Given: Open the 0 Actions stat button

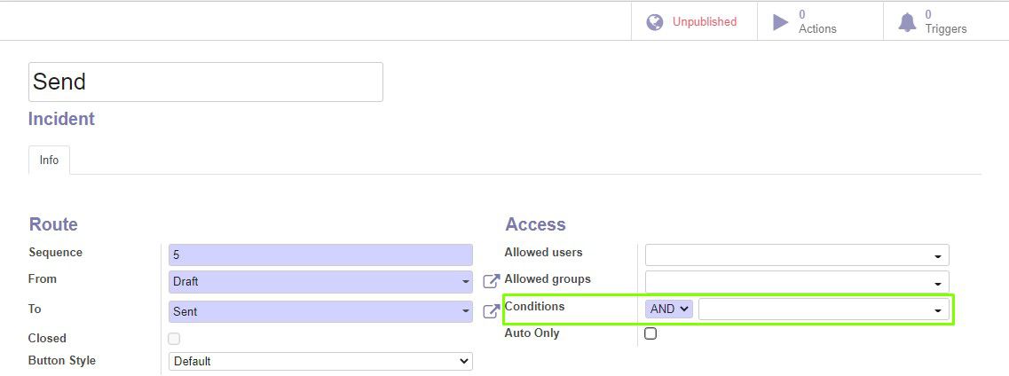Looking at the screenshot, I should click(x=821, y=22).
